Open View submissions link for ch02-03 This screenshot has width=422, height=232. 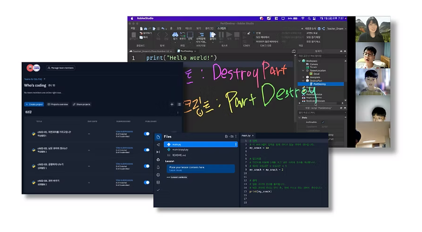[x=124, y=164]
